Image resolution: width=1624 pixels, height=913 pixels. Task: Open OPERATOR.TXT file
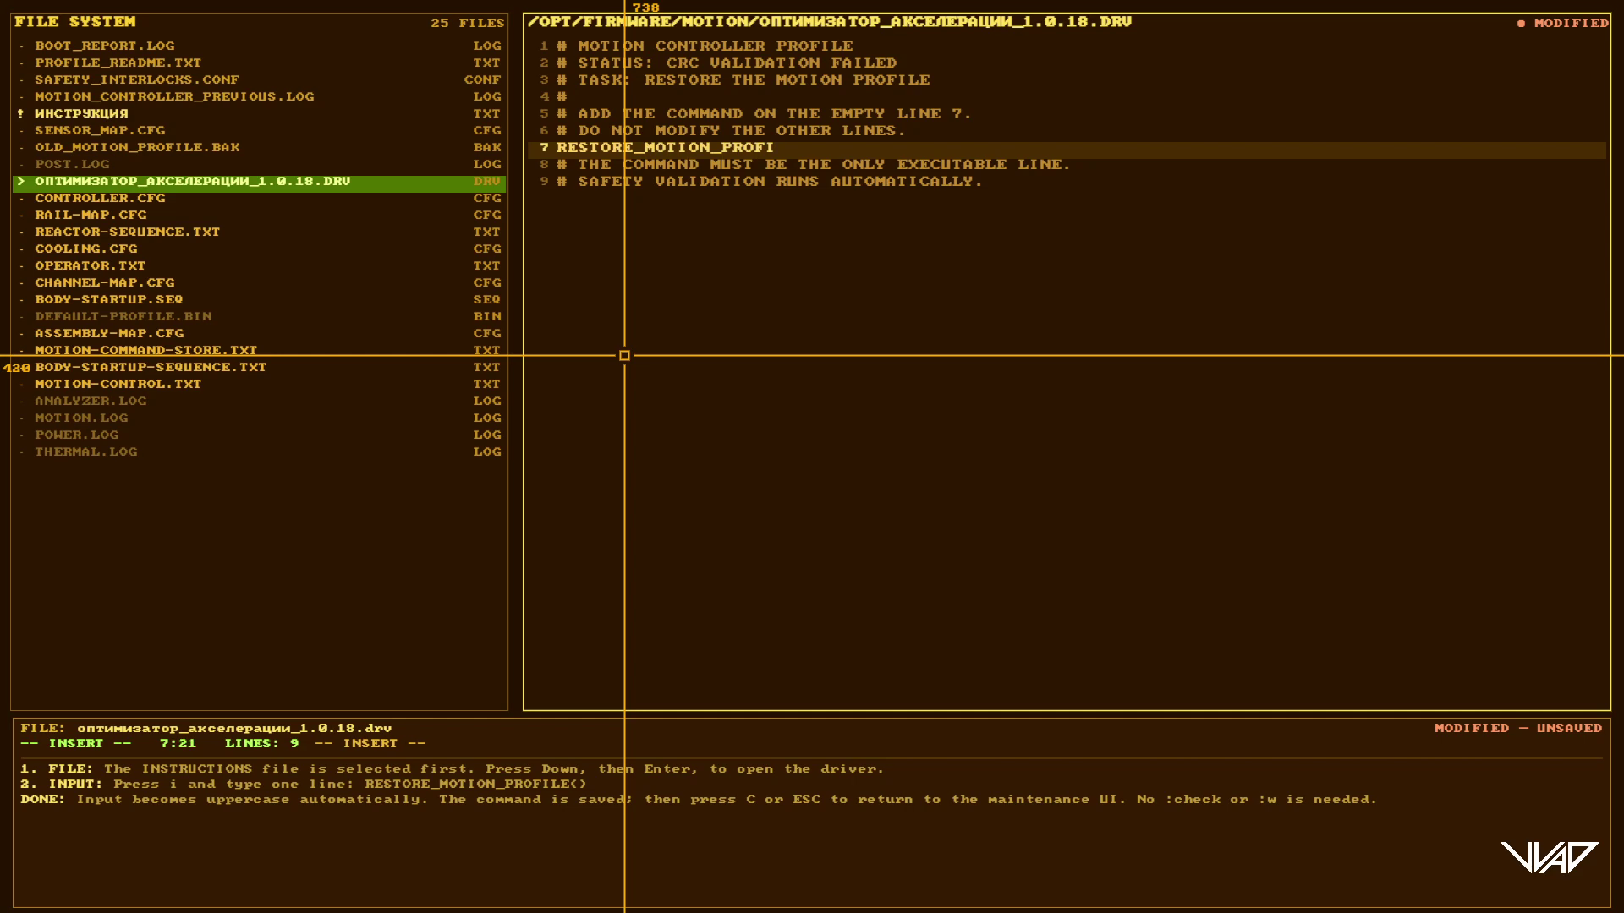click(259, 265)
